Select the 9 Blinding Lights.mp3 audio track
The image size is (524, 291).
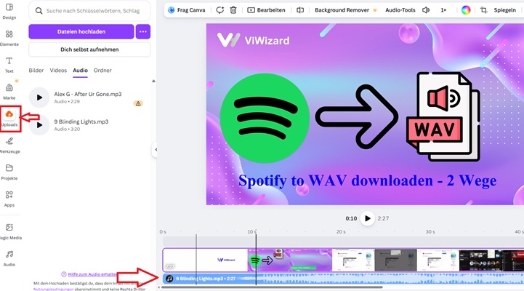coord(343,279)
